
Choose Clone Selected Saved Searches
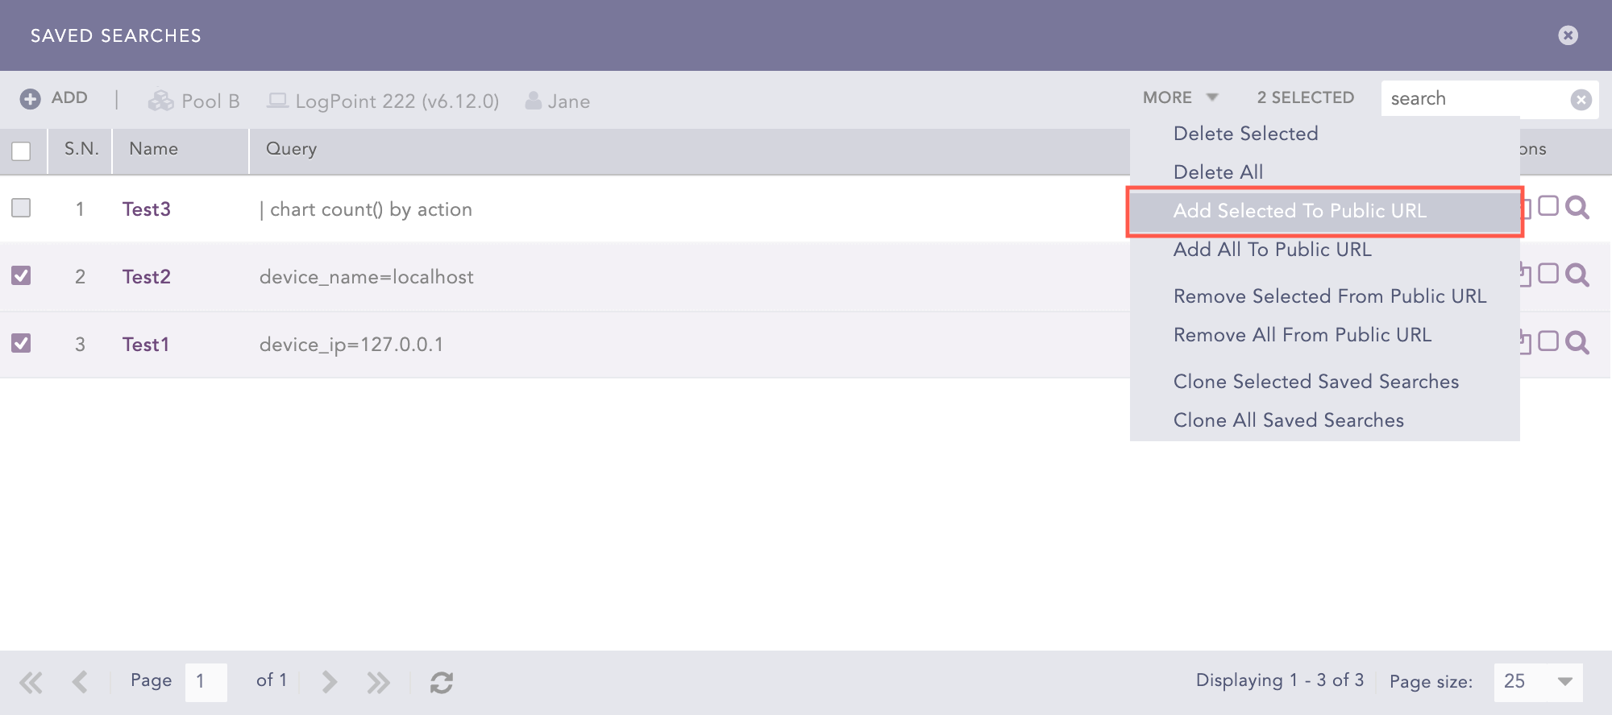(x=1316, y=382)
